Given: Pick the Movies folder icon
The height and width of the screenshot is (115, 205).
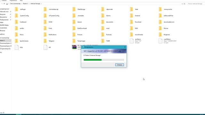Looking at the screenshot, I should point(160,28).
